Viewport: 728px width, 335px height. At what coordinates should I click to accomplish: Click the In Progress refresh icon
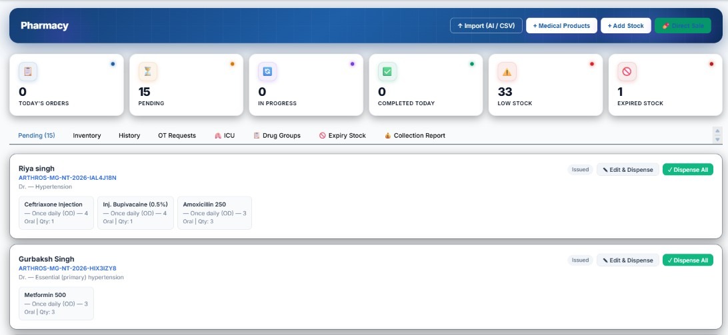[267, 71]
